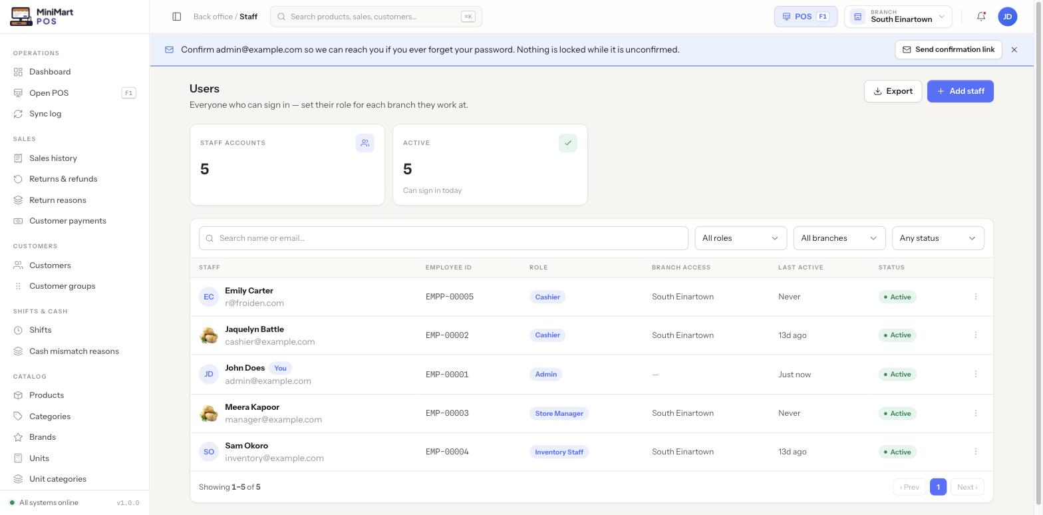Open row actions for John Does

point(976,374)
